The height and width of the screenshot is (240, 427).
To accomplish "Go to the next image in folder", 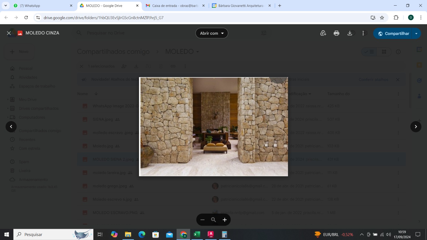I will (416, 127).
